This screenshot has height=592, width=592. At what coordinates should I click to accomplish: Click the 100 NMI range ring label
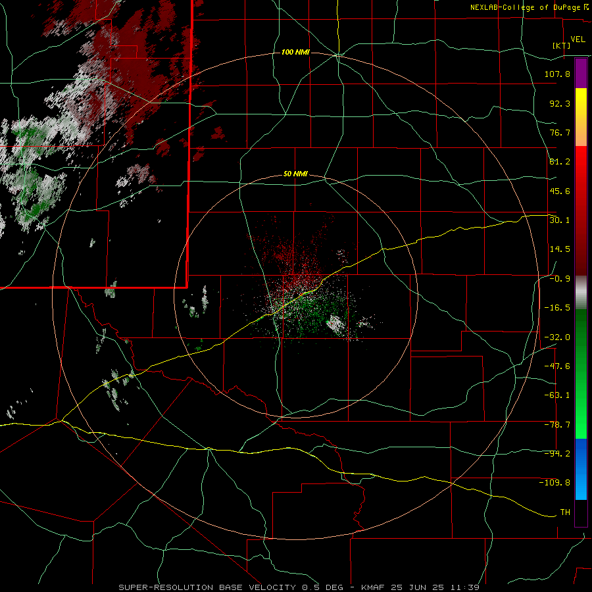click(x=295, y=52)
